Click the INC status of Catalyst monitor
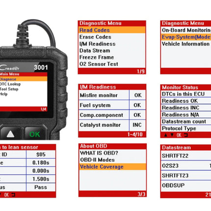This screenshot has height=211, width=211. click(137, 125)
